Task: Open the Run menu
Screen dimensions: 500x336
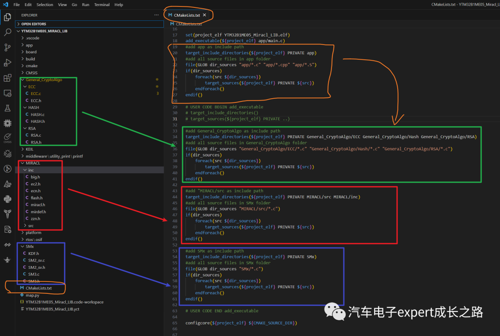Action: 86,5
